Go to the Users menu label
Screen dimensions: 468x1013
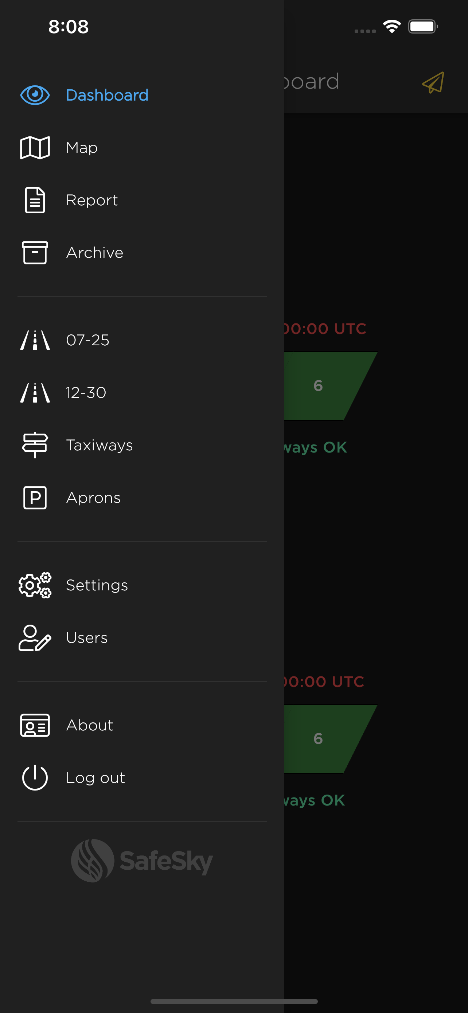[86, 637]
